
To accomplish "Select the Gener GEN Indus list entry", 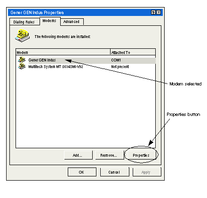I will (x=86, y=60).
